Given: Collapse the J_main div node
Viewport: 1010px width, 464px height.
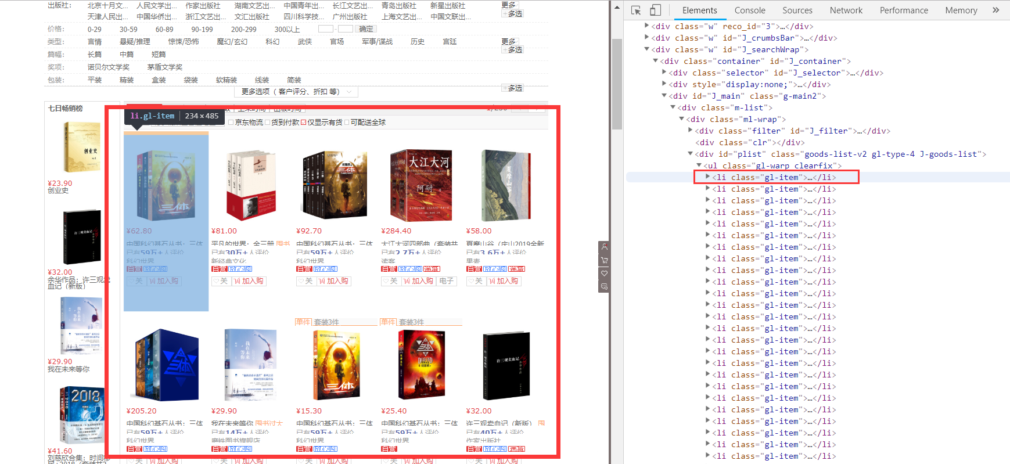Looking at the screenshot, I should pos(664,96).
